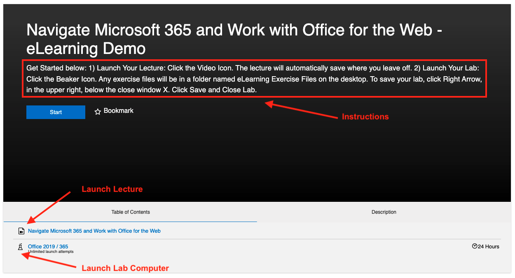This screenshot has width=515, height=278.
Task: Open the Description tab
Action: click(384, 212)
